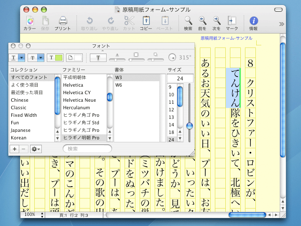Screen dimensions: 301x226
Task: Choose 平成明朝体 font family
Action: click(84, 77)
